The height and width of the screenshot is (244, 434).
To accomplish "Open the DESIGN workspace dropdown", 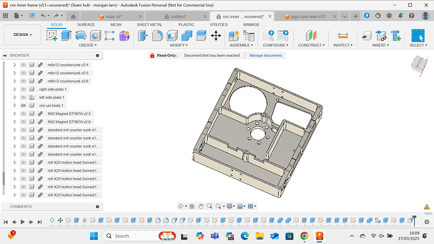I will pos(23,35).
